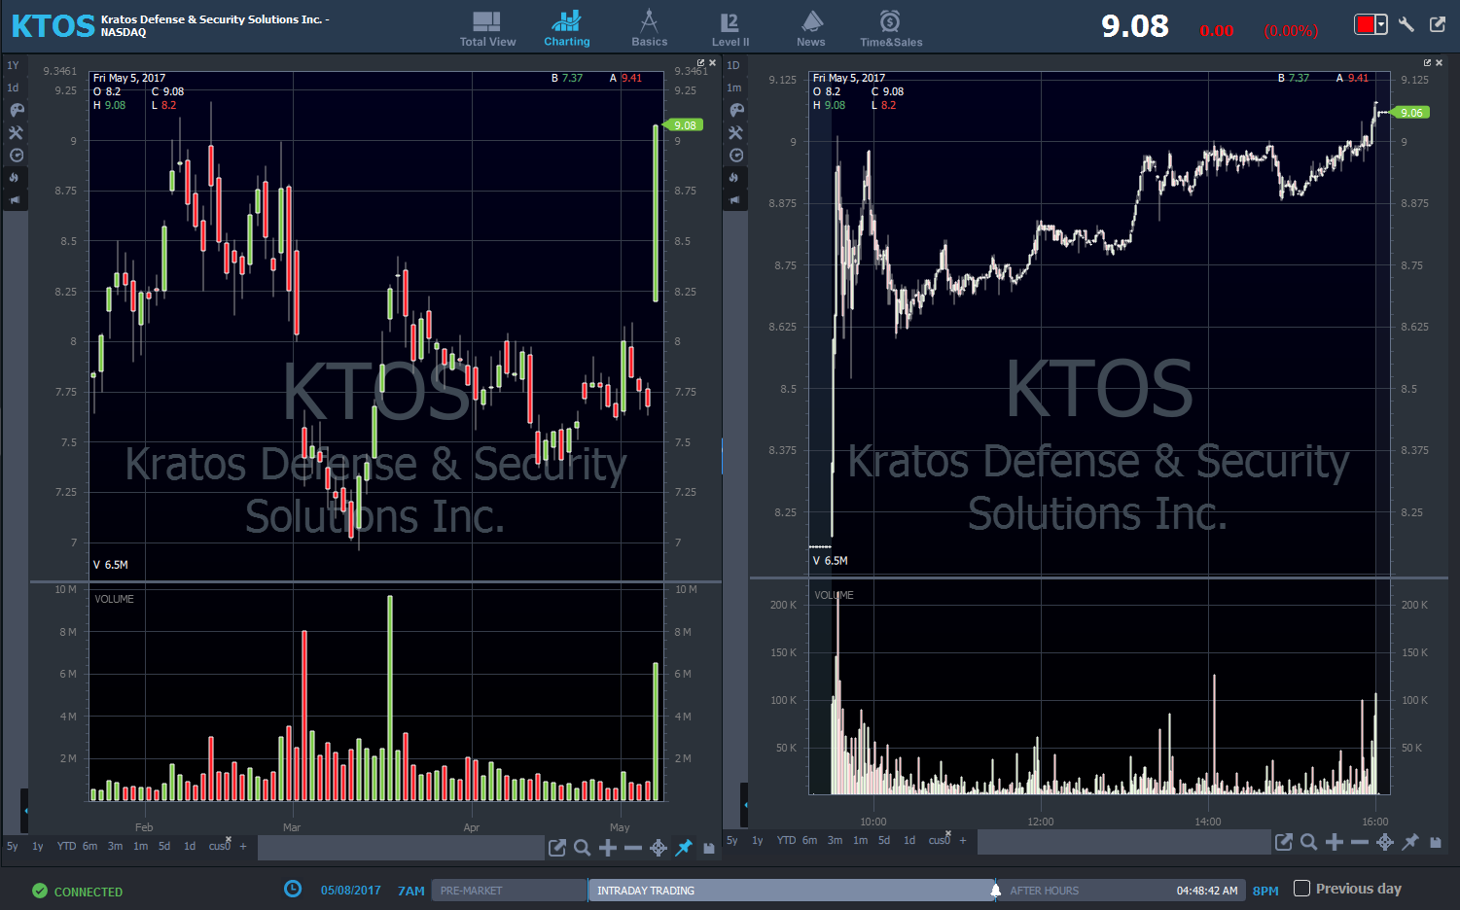Click the red color swatch in header
The image size is (1460, 910).
1364,24
